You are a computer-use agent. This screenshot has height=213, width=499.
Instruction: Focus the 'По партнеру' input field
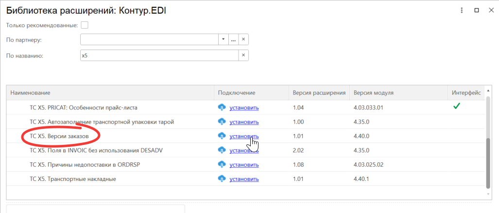pos(149,39)
